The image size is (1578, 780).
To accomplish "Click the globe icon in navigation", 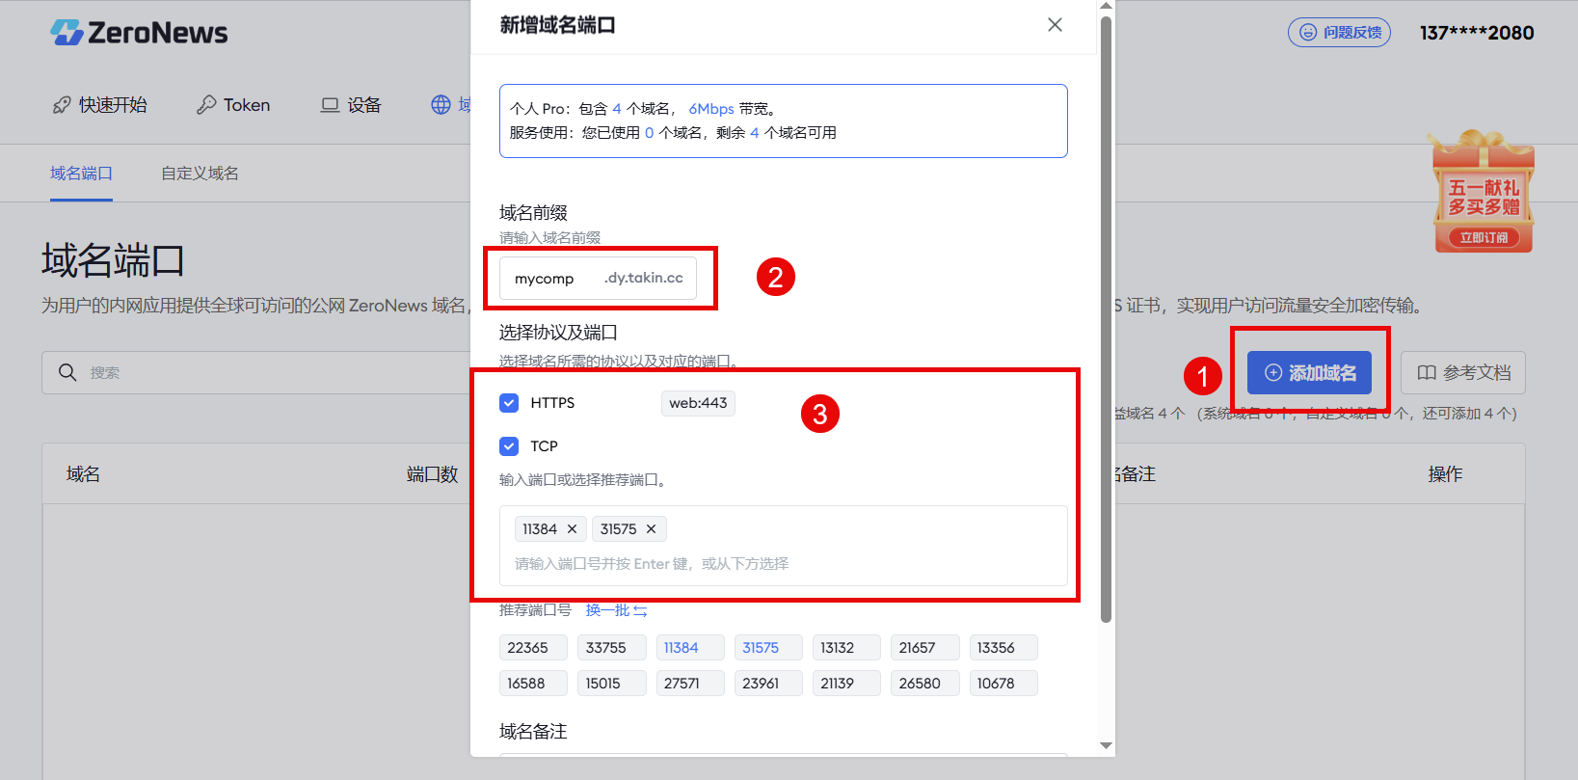I will (x=441, y=105).
